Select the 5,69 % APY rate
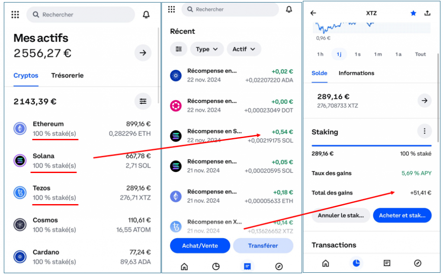Image resolution: width=443 pixels, height=274 pixels. point(417,173)
